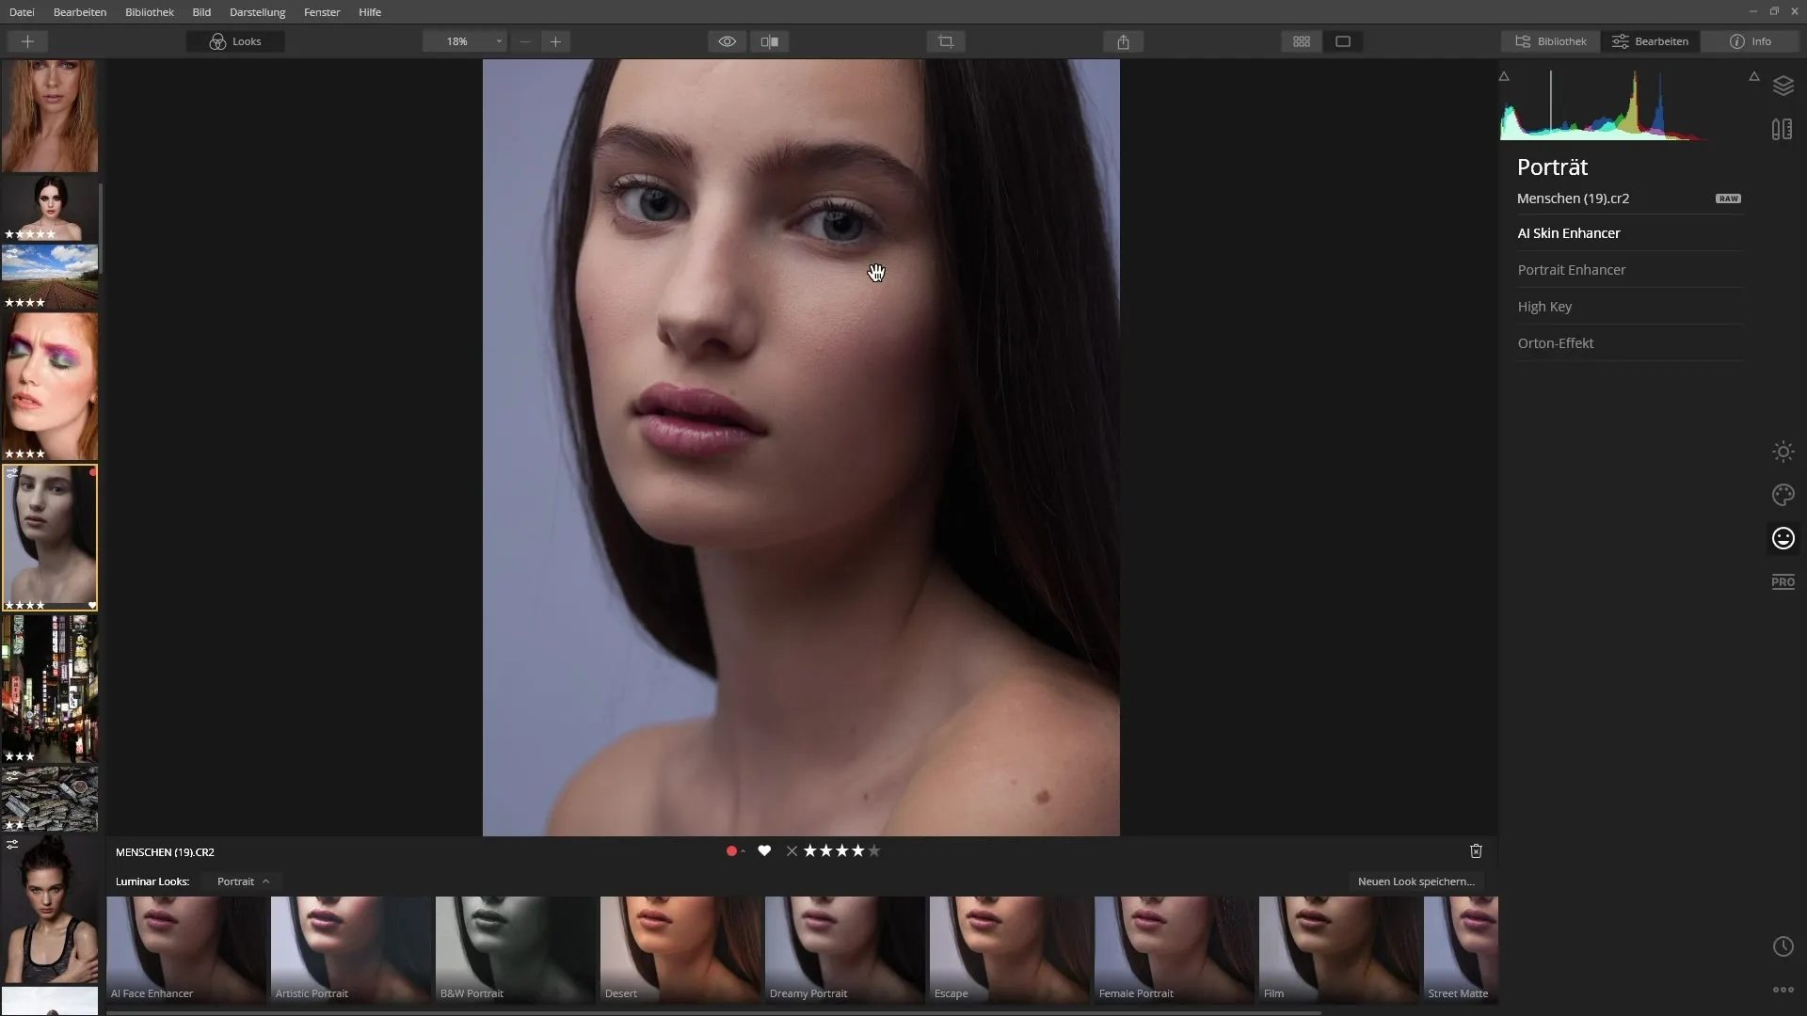
Task: Delete image with the trash icon
Action: click(x=1476, y=851)
